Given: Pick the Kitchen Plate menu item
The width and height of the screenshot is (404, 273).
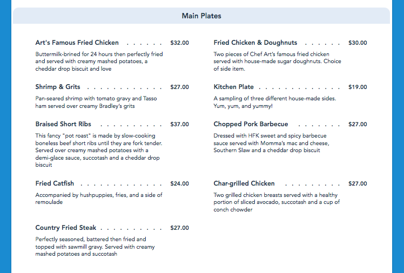Looking at the screenshot, I should pos(234,87).
